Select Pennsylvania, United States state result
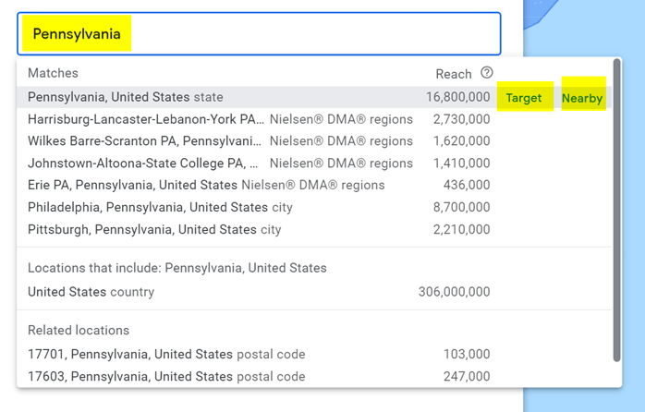This screenshot has height=412, width=645. coord(126,97)
